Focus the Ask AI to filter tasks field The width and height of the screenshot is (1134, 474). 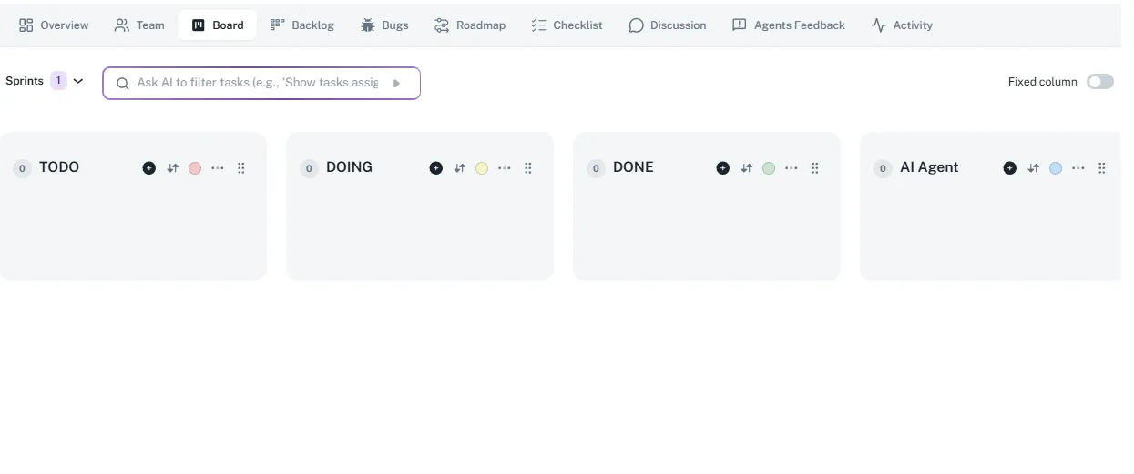pyautogui.click(x=257, y=83)
